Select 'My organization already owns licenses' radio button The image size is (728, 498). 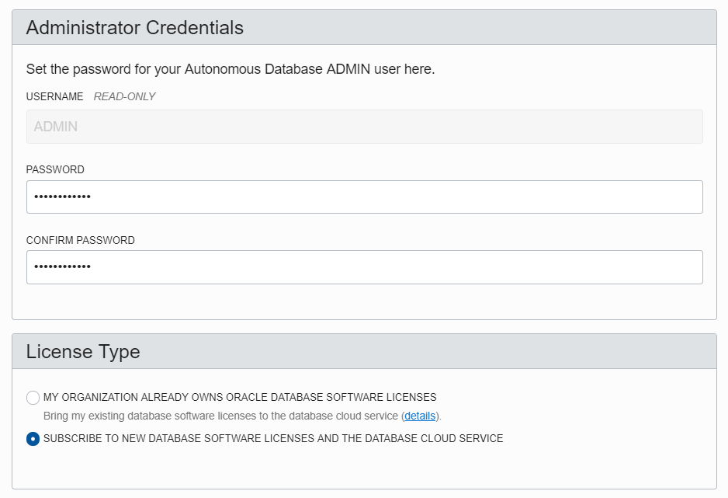coord(33,398)
